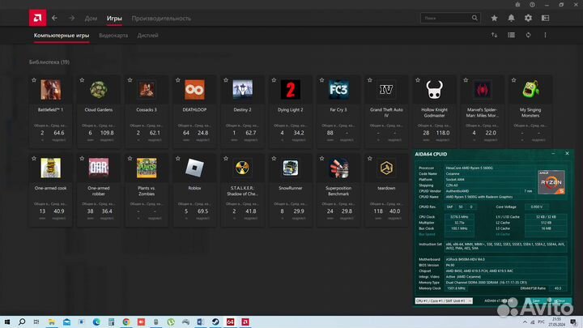Open Windows Start menu
The image size is (583, 328).
click(7, 322)
